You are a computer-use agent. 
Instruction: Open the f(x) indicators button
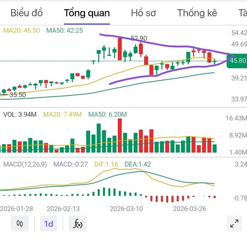click(x=78, y=224)
